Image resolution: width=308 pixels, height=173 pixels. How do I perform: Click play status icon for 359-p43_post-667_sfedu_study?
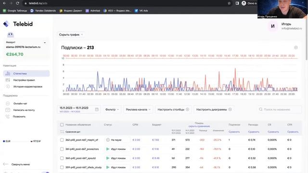(108, 167)
